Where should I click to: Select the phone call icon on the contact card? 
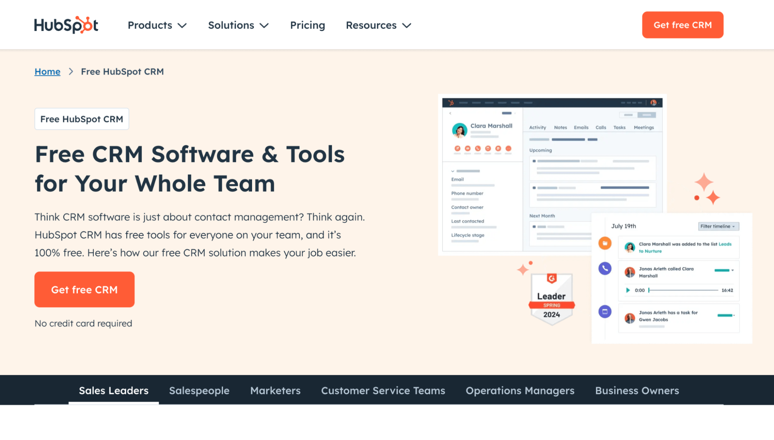[x=478, y=148]
